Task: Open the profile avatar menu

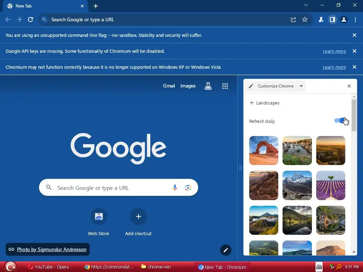Action: coord(344,20)
